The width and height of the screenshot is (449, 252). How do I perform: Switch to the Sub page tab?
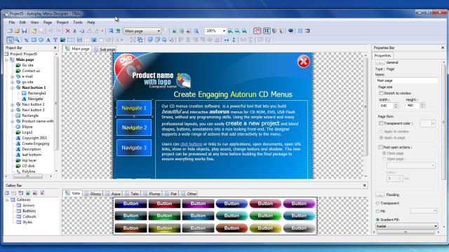click(105, 49)
